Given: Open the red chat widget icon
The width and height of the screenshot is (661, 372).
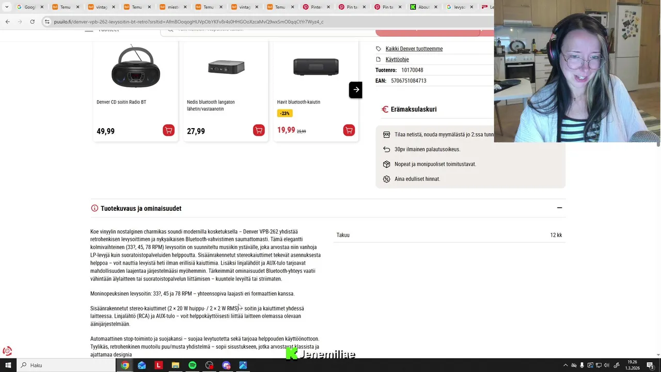Looking at the screenshot, I should (x=7, y=351).
